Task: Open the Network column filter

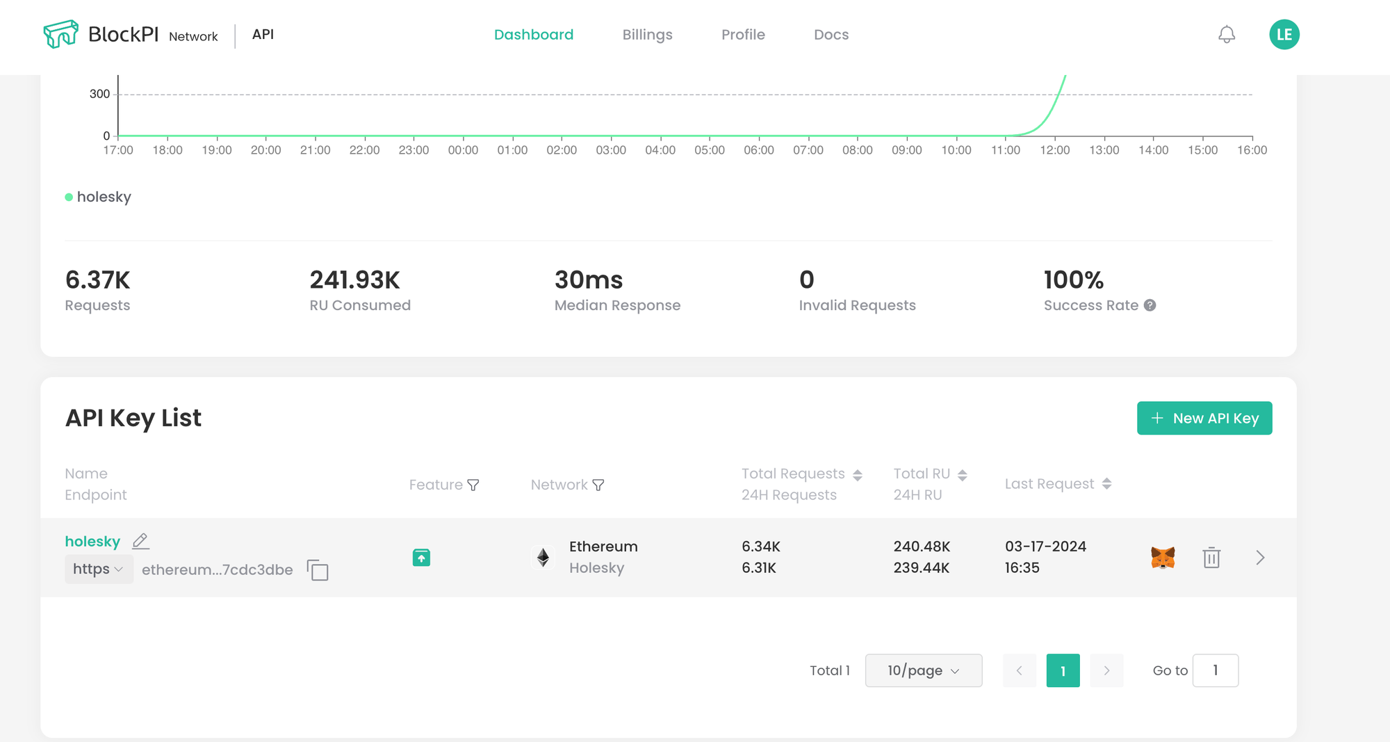Action: pyautogui.click(x=598, y=485)
